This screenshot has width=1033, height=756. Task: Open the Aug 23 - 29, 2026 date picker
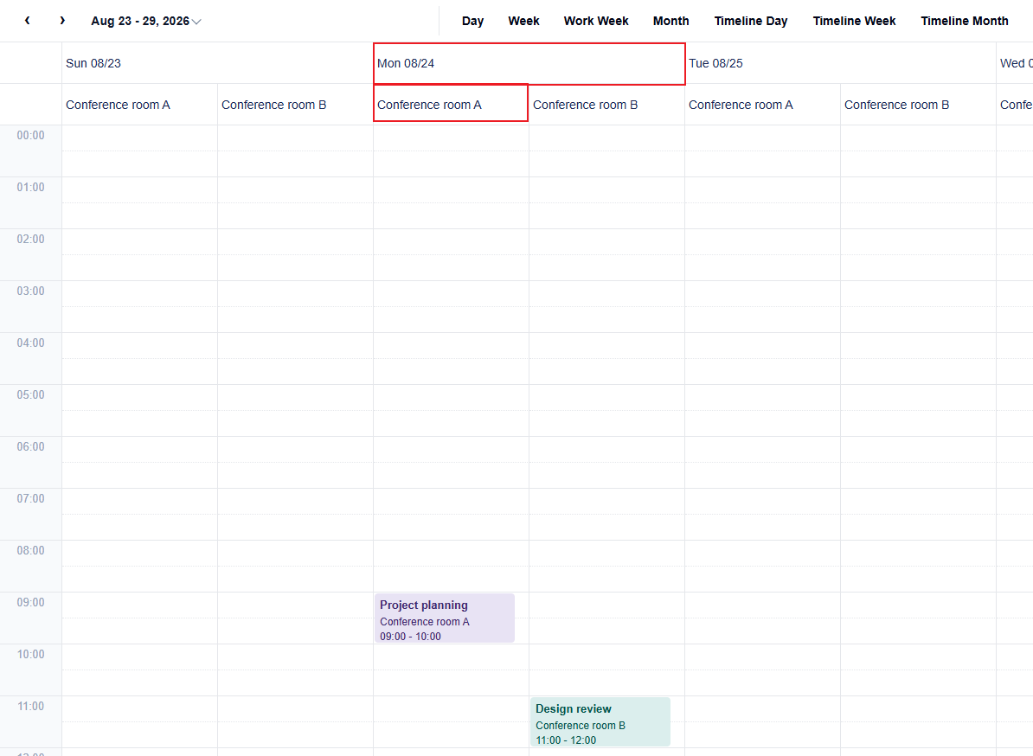pos(145,21)
